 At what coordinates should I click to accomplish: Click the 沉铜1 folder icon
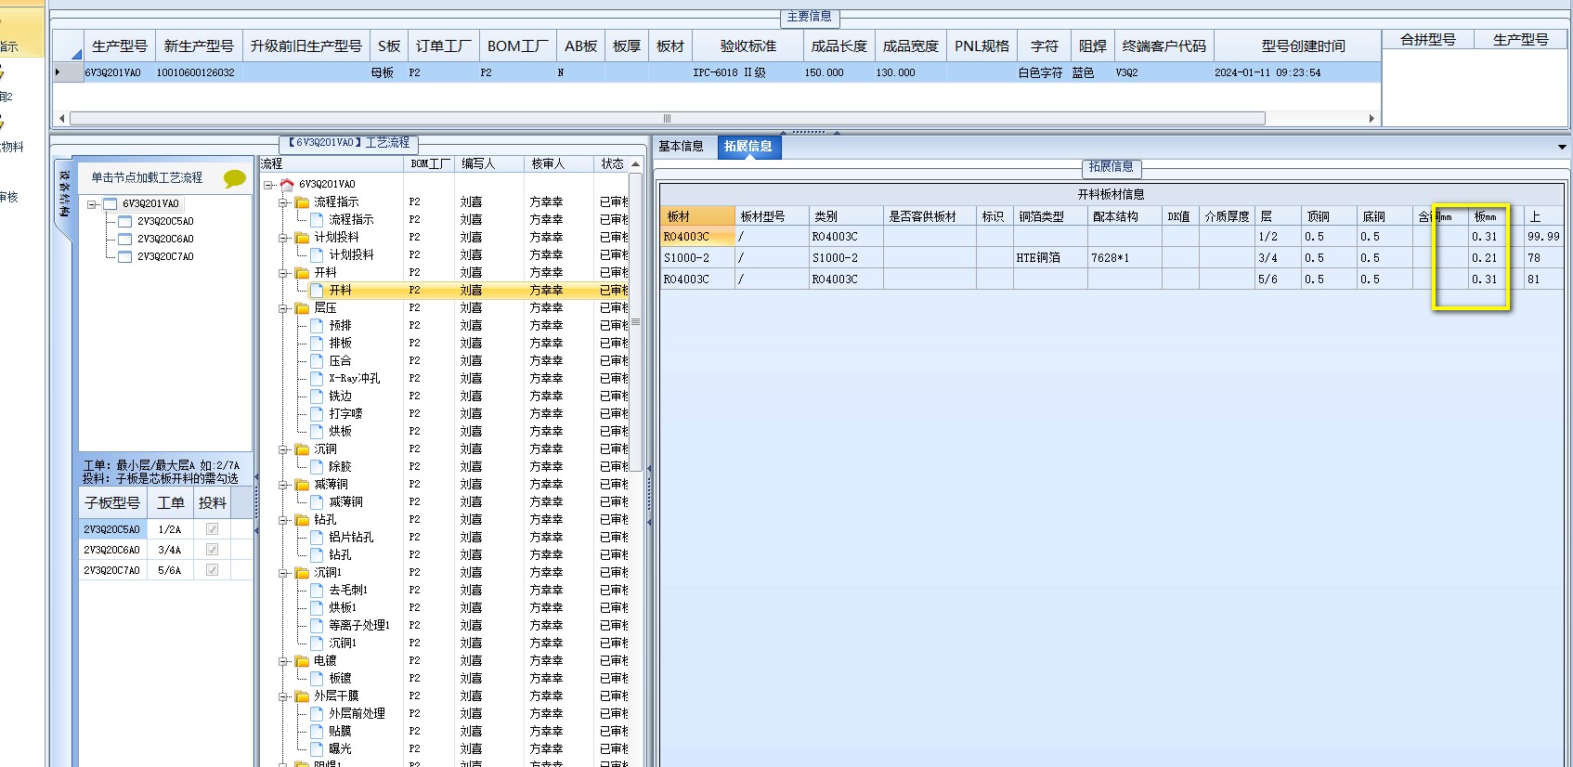coord(302,572)
